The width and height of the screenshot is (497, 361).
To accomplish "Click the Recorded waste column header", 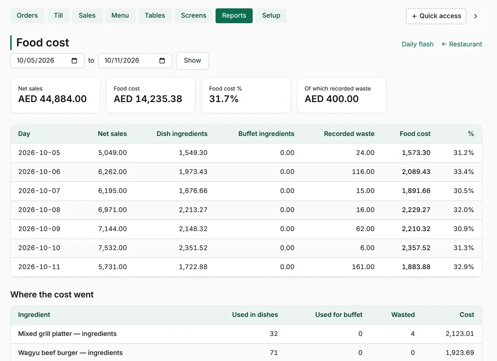I will tap(349, 134).
